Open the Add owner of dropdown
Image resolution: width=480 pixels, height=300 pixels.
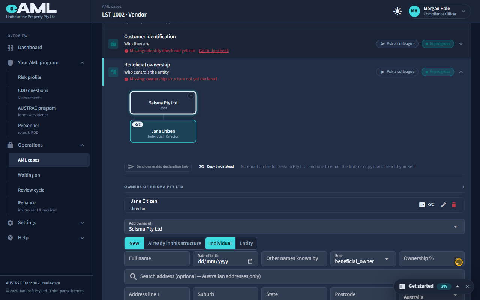(x=294, y=226)
